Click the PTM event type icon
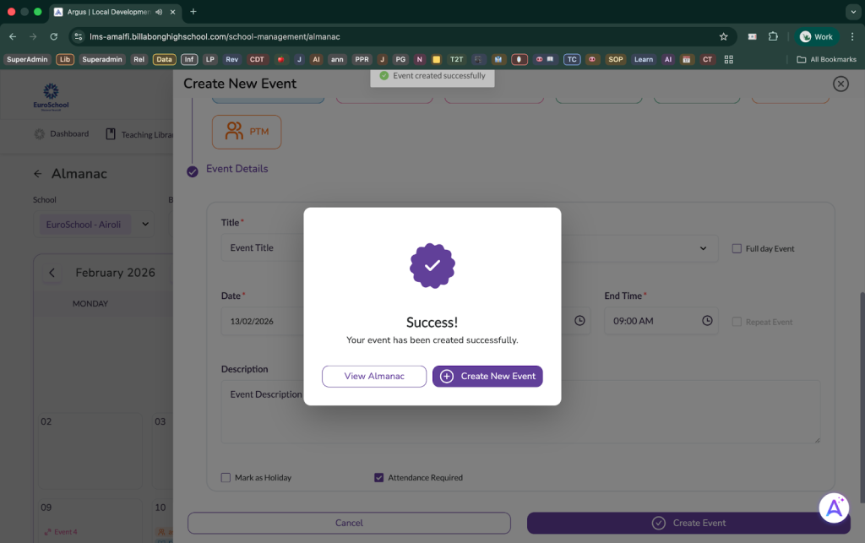Image resolution: width=865 pixels, height=543 pixels. [234, 132]
